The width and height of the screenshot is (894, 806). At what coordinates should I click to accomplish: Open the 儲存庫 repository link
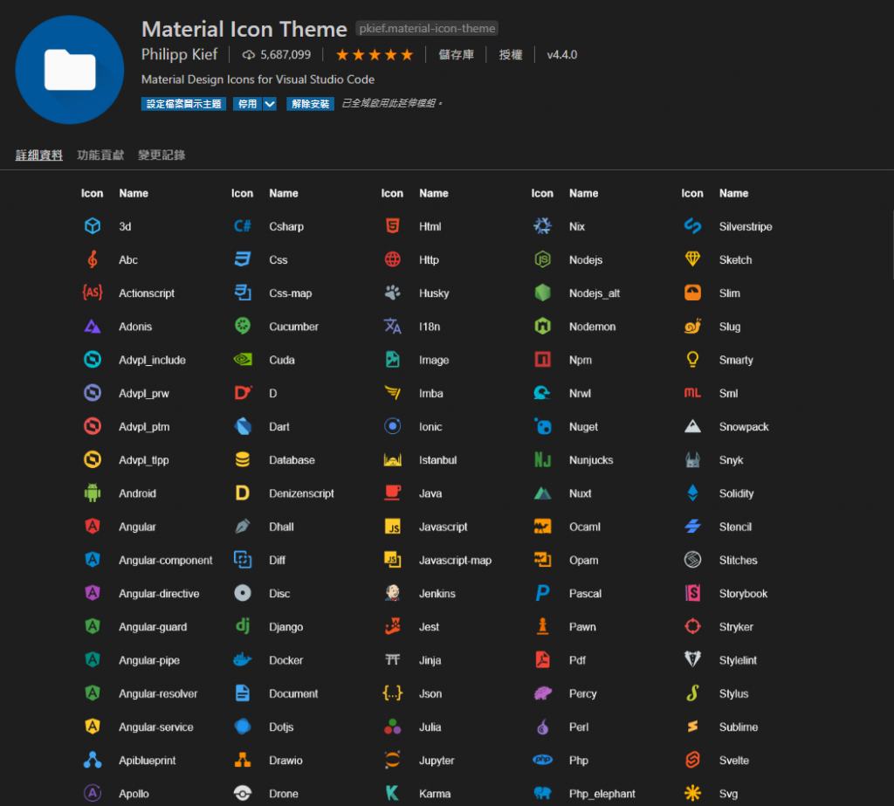tap(456, 55)
